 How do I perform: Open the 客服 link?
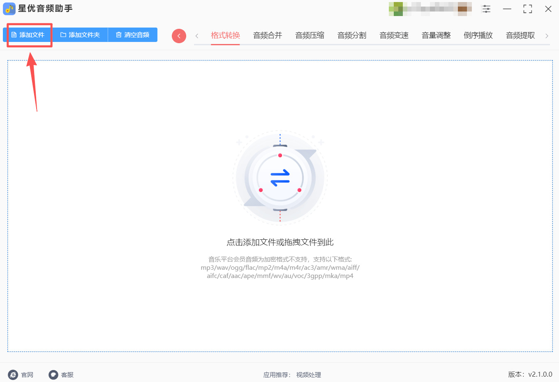click(61, 375)
